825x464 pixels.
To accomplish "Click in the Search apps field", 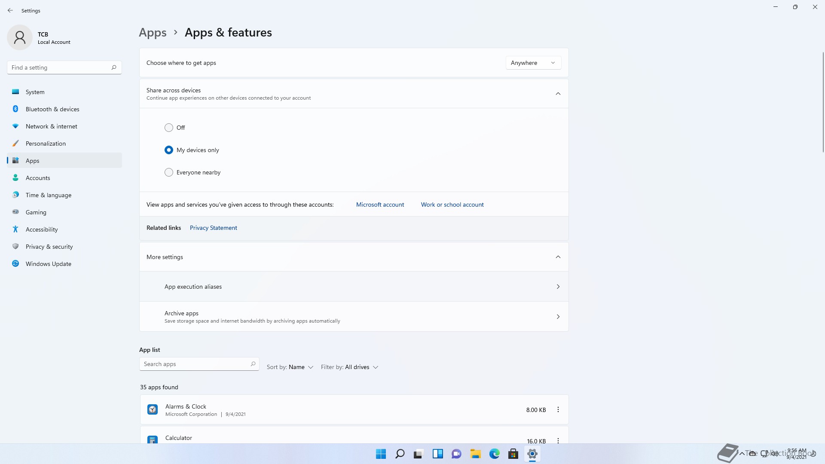I will pos(199,364).
